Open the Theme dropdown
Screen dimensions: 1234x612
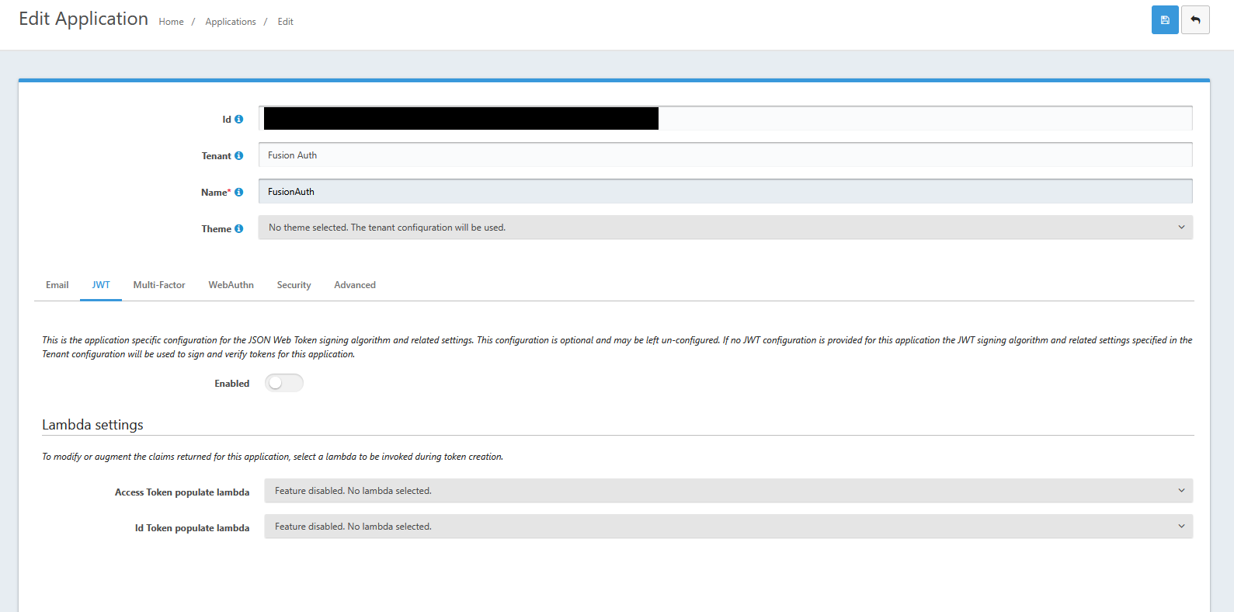click(x=725, y=228)
